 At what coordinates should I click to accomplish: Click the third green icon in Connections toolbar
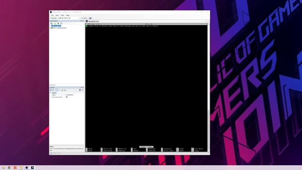point(58,23)
